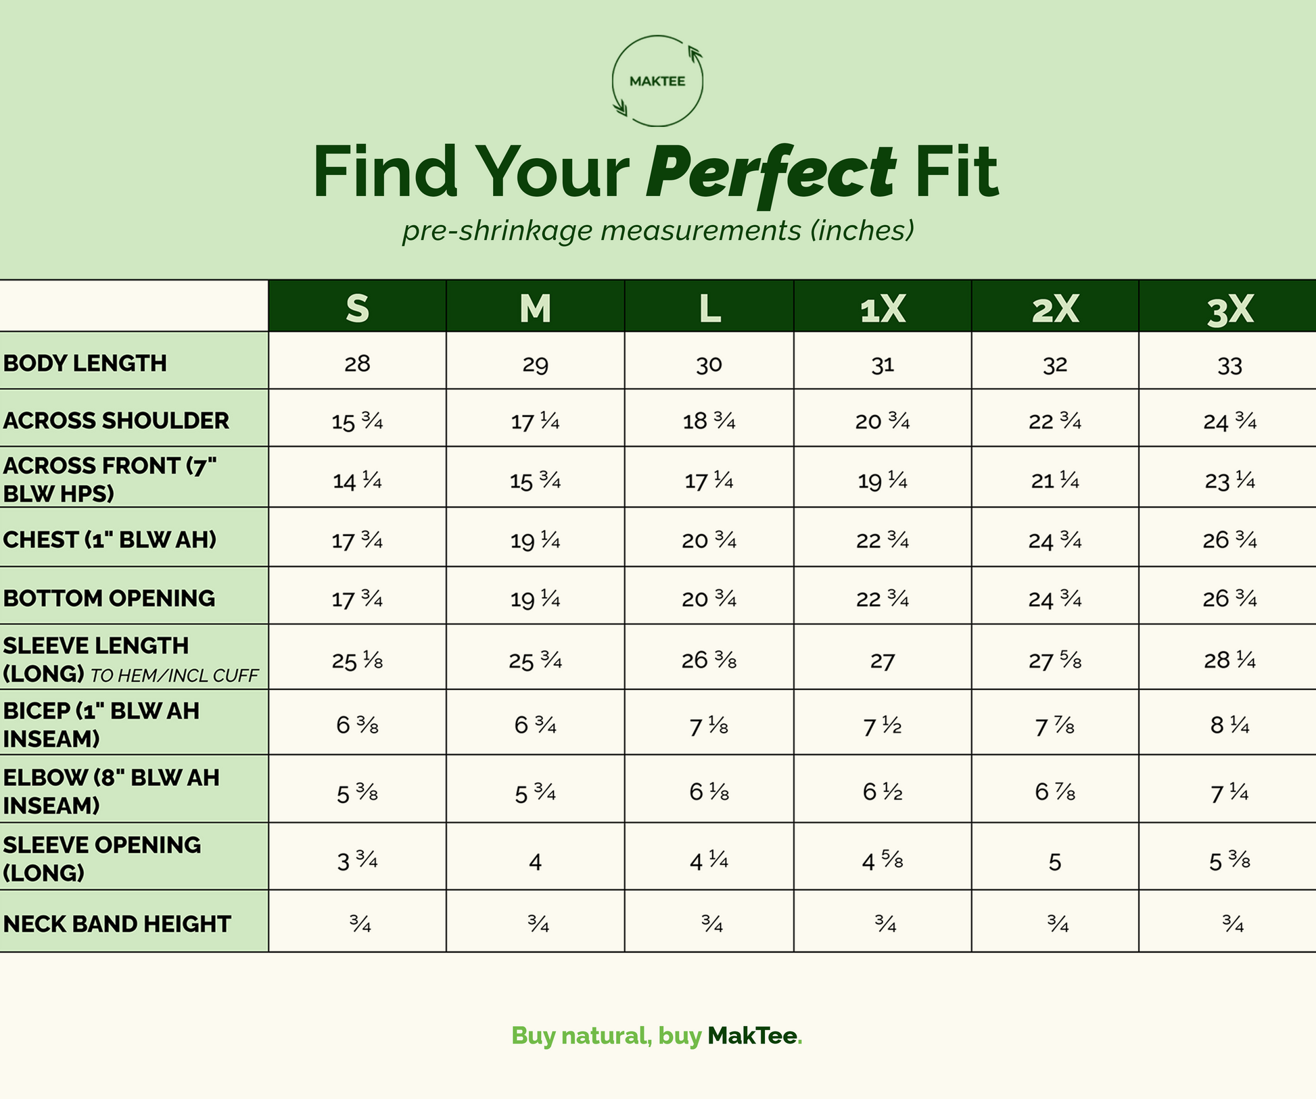This screenshot has width=1316, height=1099.
Task: Click the Sleeve Length value 27 for 1X
Action: 883,660
